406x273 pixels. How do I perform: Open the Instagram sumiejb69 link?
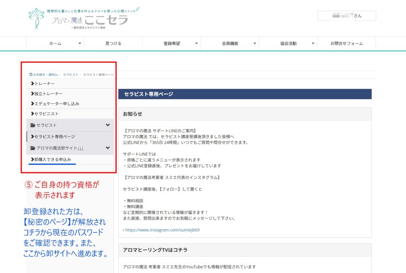[162, 230]
